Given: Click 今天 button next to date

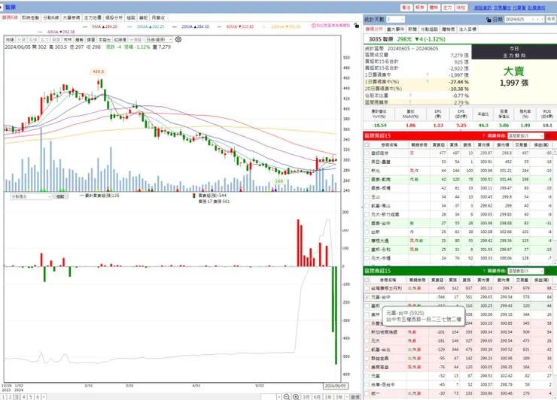Looking at the screenshot, I should [x=551, y=19].
